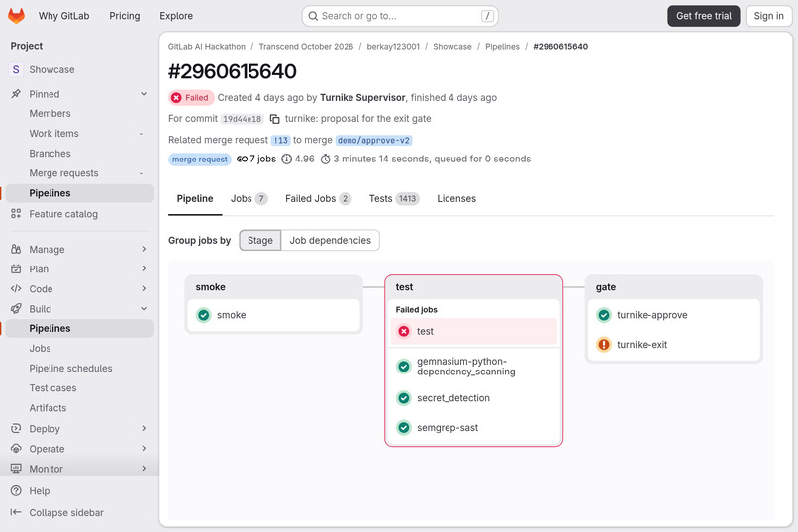Screen dimensions: 798x532
Task: Click Pipelines breadcrumb link
Action: [502, 47]
